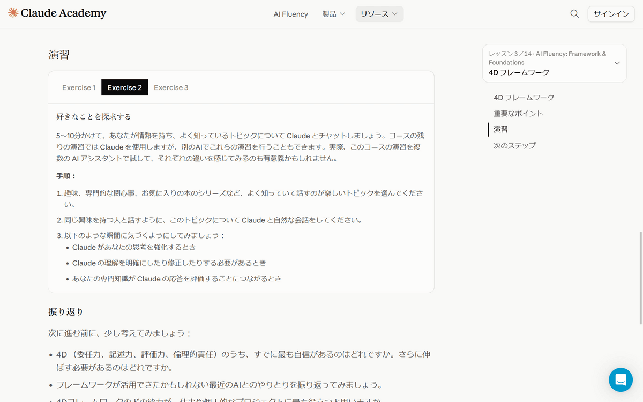Click step 3 text '以下のような瞬間に気づくように'
The height and width of the screenshot is (402, 643).
tap(145, 235)
